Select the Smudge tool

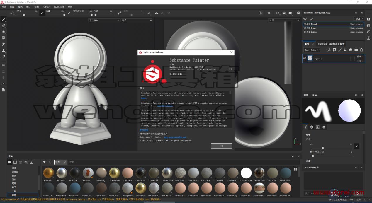[4, 44]
